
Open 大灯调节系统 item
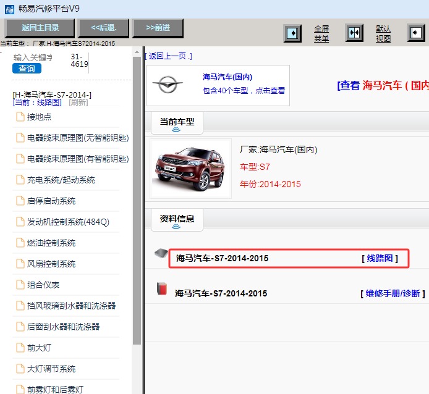pyautogui.click(x=51, y=369)
